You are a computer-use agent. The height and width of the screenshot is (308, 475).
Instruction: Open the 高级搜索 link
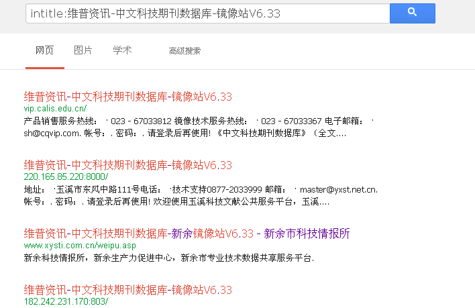pyautogui.click(x=184, y=51)
